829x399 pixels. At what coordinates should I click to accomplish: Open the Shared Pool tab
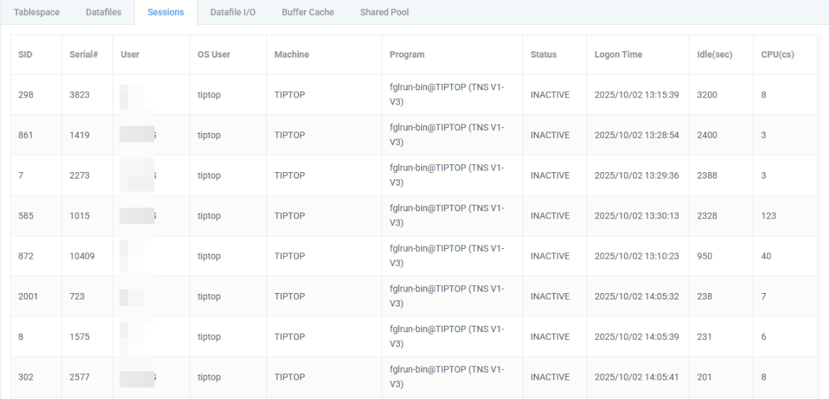[384, 12]
